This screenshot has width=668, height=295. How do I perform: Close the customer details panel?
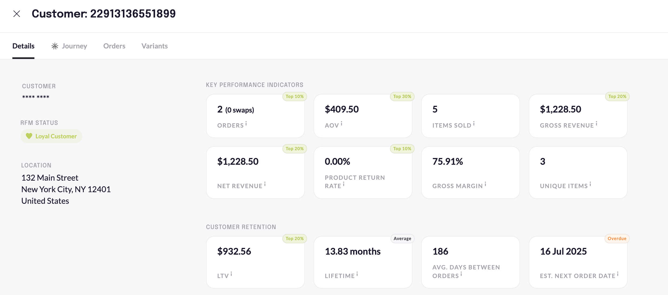coord(17,13)
